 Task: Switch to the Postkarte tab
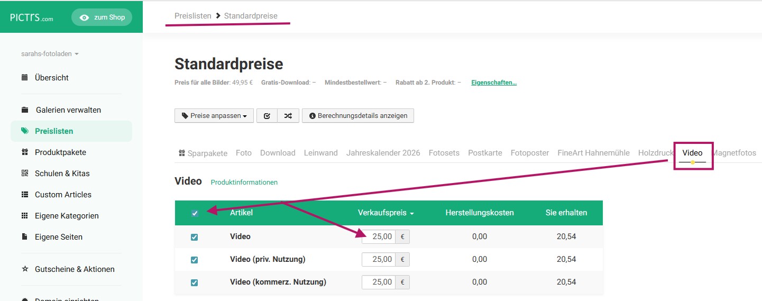(x=485, y=153)
